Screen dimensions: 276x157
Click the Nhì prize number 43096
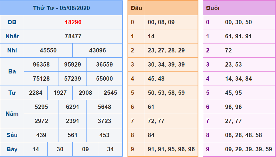97,50
